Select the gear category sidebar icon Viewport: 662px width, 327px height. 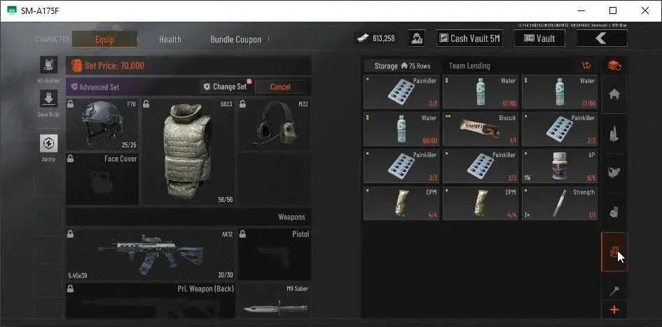[614, 173]
